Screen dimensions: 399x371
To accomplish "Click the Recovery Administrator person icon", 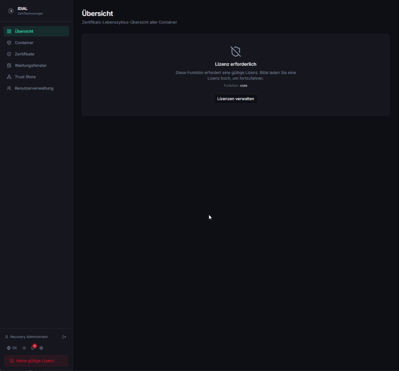I will 7,337.
